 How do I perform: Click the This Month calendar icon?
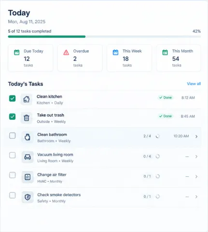[165, 52]
